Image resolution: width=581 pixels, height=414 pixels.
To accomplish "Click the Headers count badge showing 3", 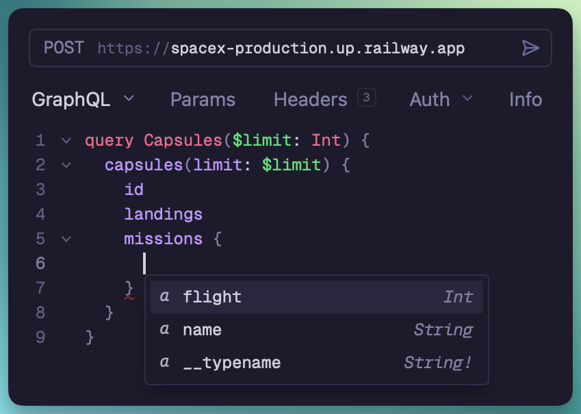I will [366, 98].
